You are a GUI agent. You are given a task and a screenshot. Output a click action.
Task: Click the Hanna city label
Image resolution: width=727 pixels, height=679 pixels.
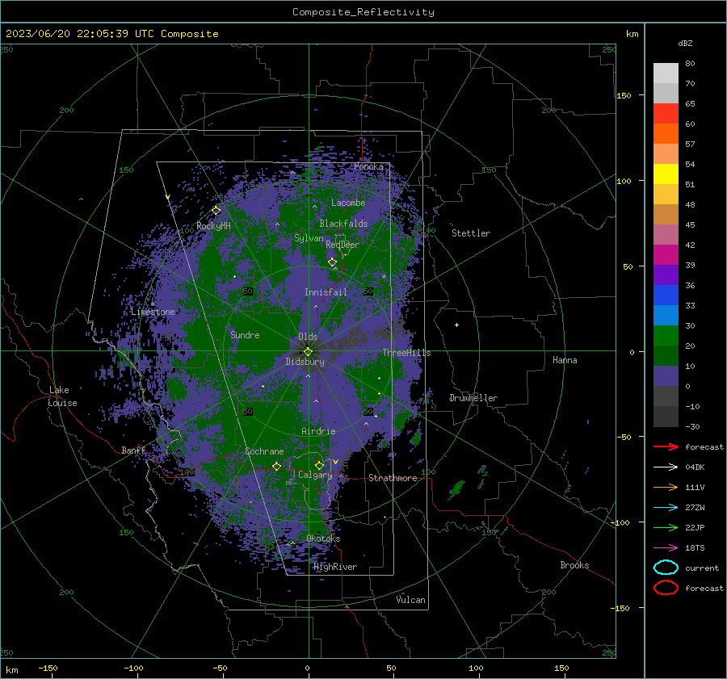pyautogui.click(x=565, y=360)
